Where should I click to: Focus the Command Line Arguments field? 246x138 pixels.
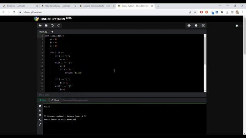[x=134, y=100]
